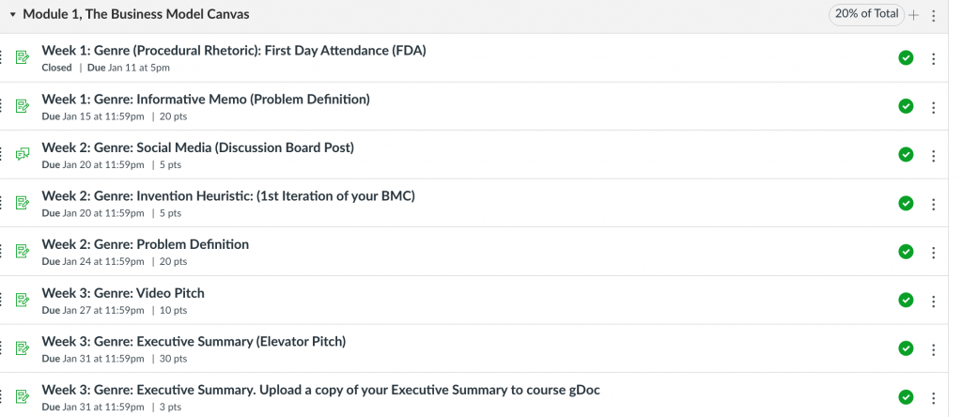Toggle published checkmark for Video Pitch
Image resolution: width=962 pixels, height=417 pixels.
pos(906,300)
